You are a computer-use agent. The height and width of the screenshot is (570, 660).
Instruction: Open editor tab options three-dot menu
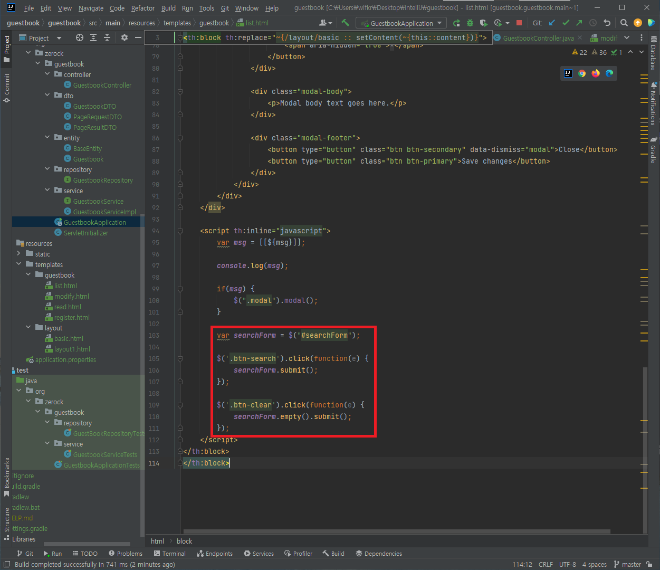(x=642, y=37)
